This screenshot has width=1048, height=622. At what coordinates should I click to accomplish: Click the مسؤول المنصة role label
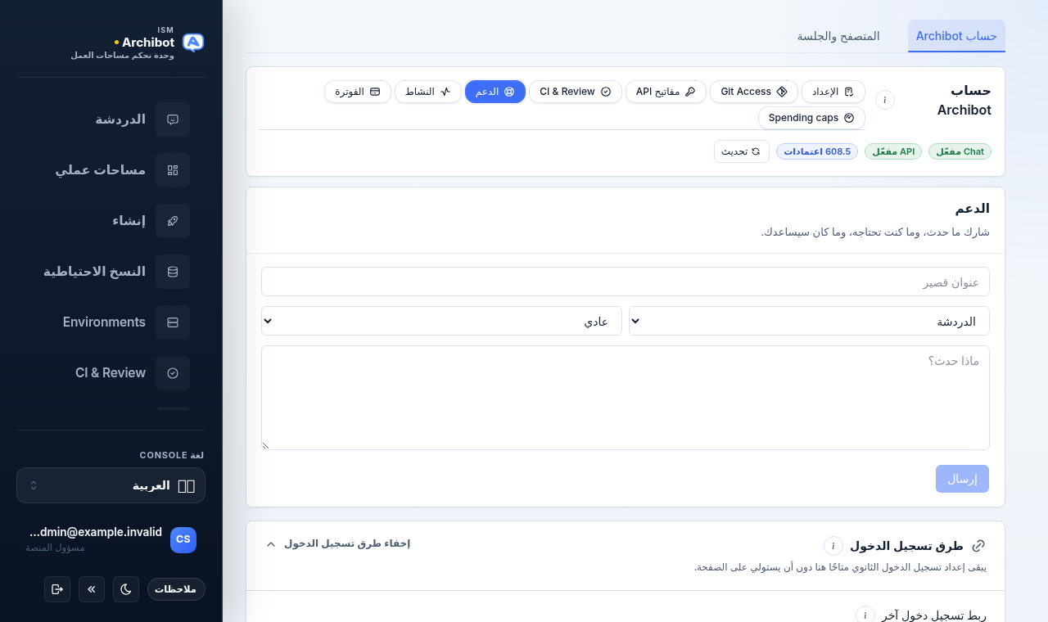(x=55, y=548)
